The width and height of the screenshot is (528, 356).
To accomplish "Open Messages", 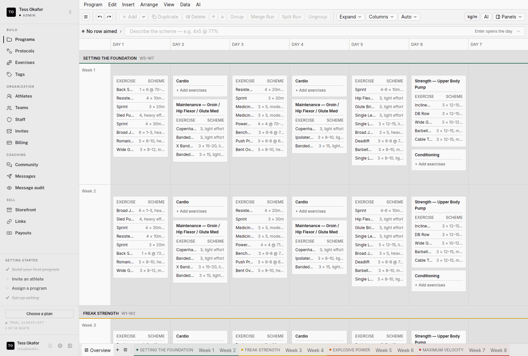I will click(x=40, y=176).
